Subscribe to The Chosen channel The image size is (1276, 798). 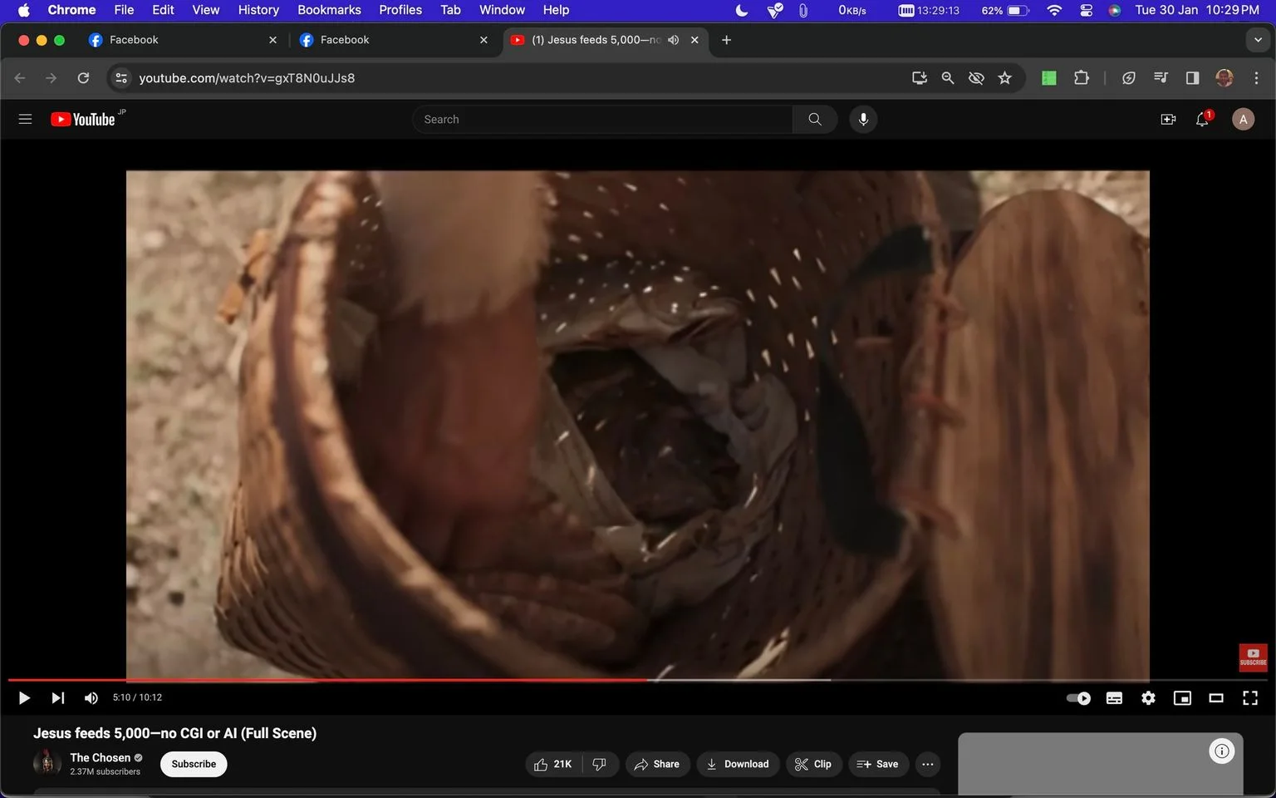[194, 764]
